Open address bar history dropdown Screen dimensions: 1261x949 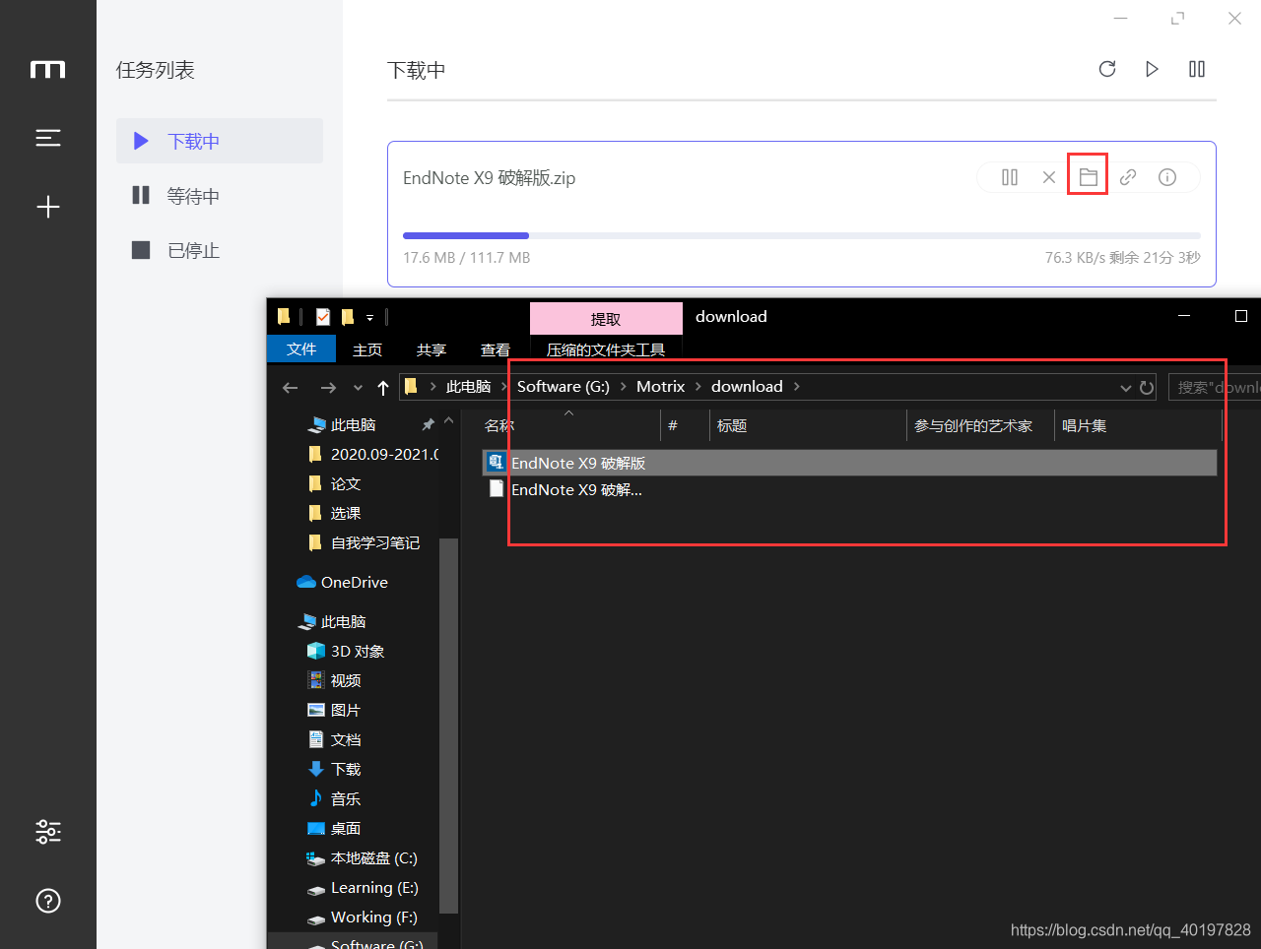(x=1125, y=388)
